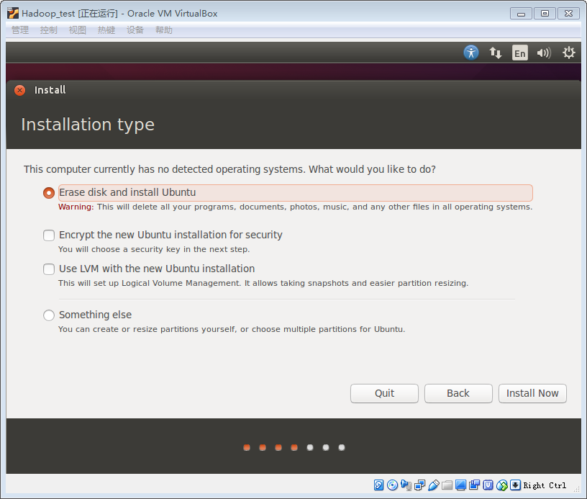Maximize the VirtualBox window
This screenshot has height=499, width=587.
pos(545,14)
